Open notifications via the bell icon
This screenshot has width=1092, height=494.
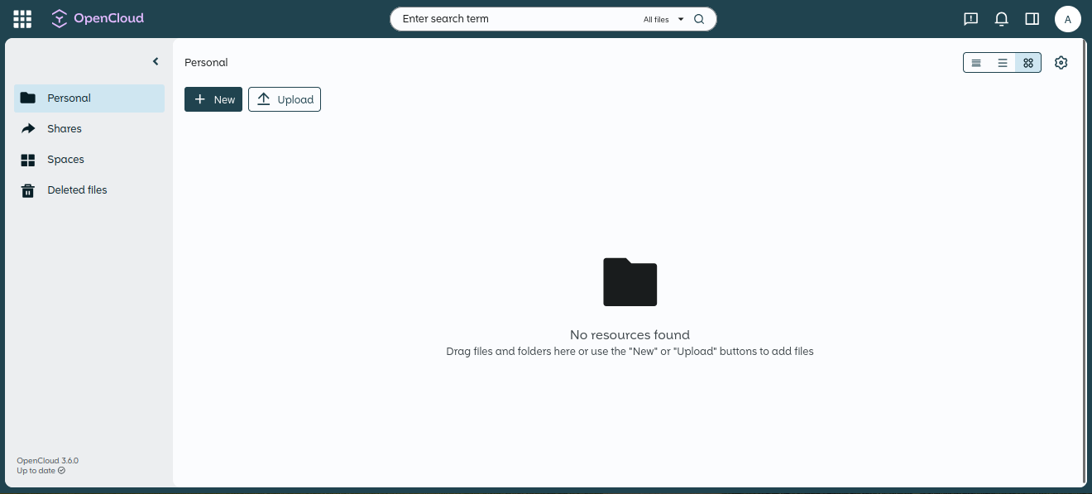coord(1001,18)
